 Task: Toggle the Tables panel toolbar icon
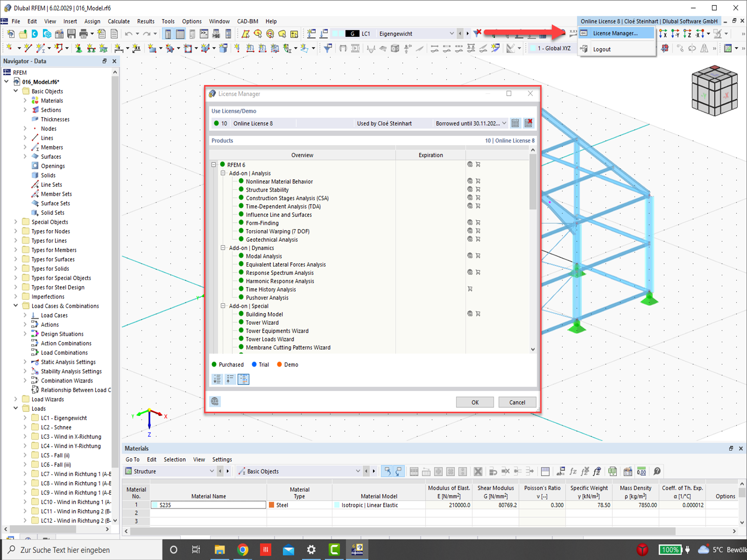click(180, 34)
